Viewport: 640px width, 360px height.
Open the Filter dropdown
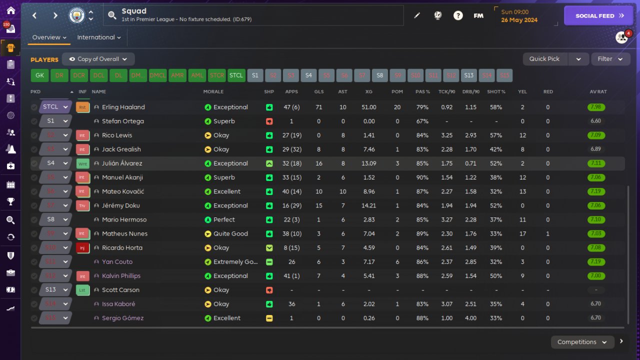point(610,59)
